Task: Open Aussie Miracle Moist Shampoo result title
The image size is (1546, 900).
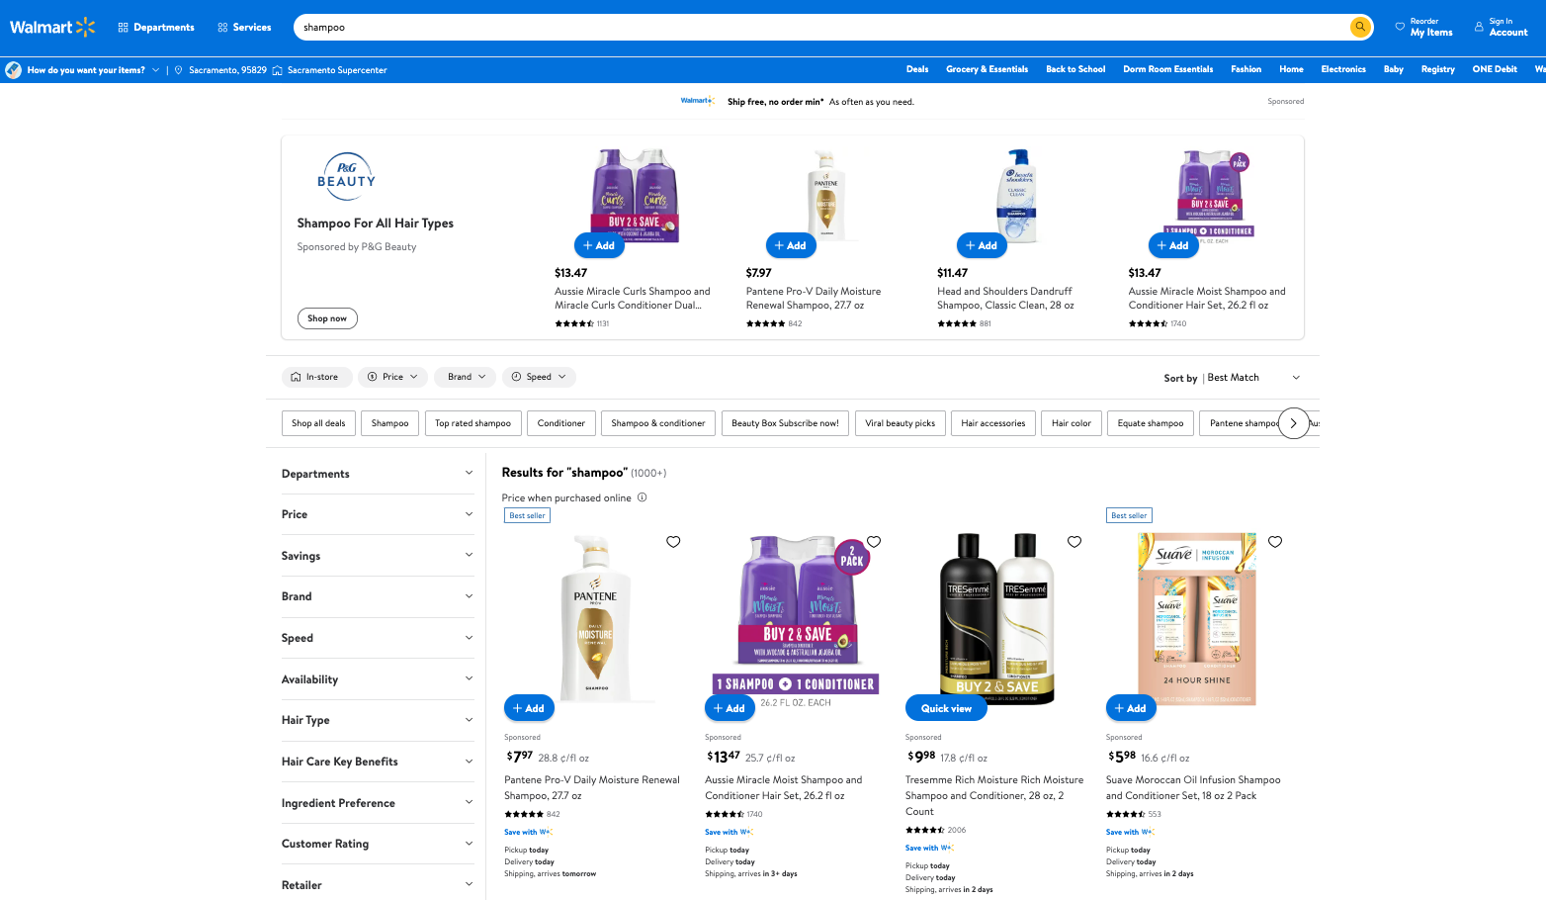Action: coord(783,788)
